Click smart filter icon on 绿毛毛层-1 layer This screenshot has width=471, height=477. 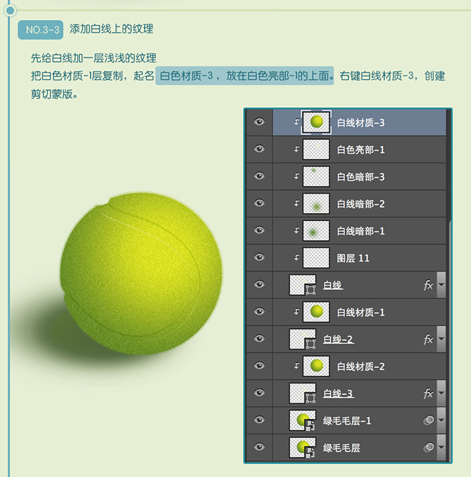tap(428, 421)
